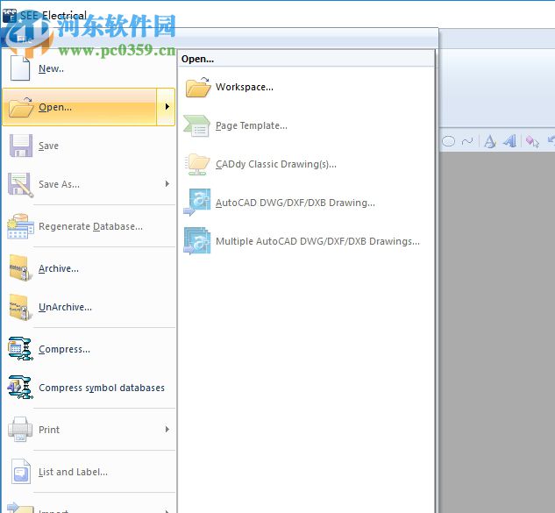This screenshot has width=555, height=513.
Task: Select Regenerate Database... entry
Action: tap(90, 226)
